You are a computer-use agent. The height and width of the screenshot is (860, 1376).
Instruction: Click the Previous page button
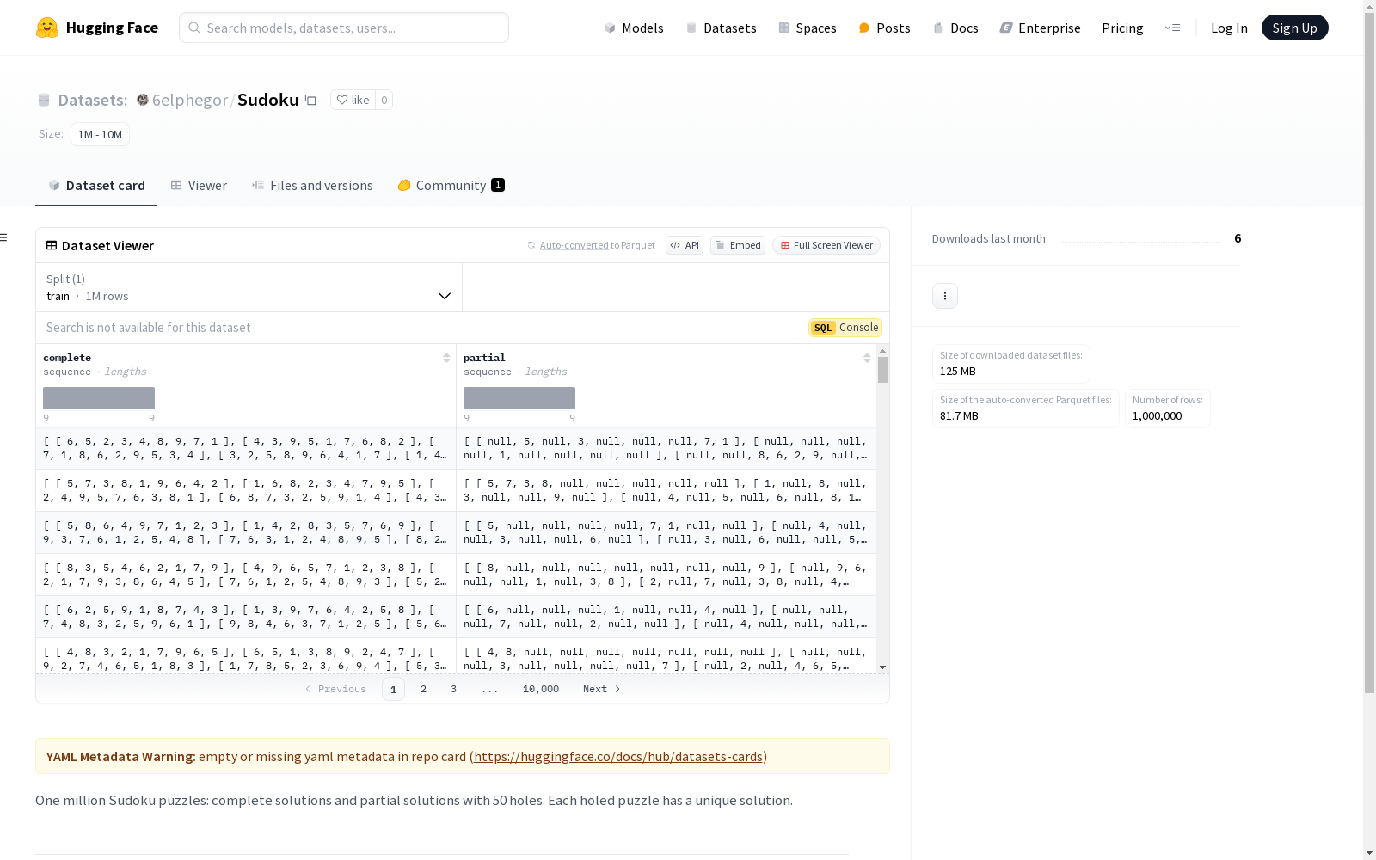click(x=335, y=689)
